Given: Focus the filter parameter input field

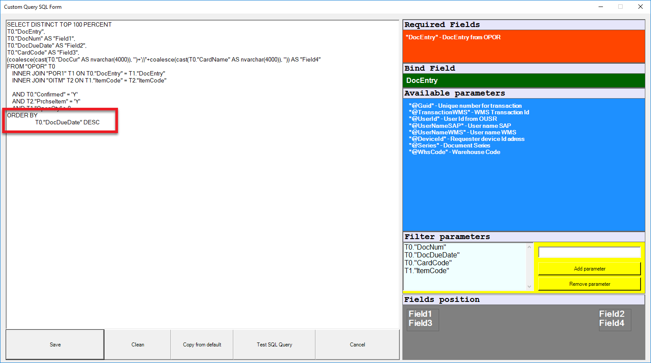Looking at the screenshot, I should pos(589,252).
